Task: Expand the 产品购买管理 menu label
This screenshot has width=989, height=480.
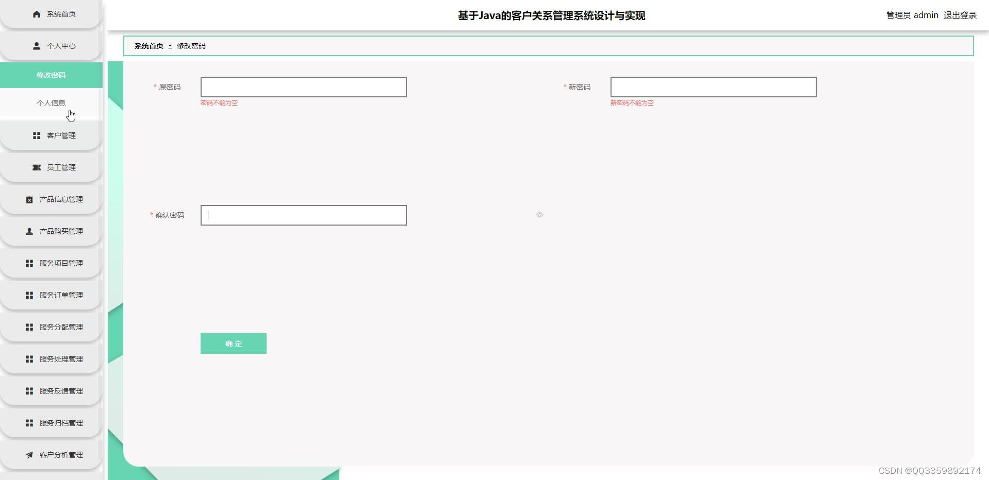Action: coord(61,231)
